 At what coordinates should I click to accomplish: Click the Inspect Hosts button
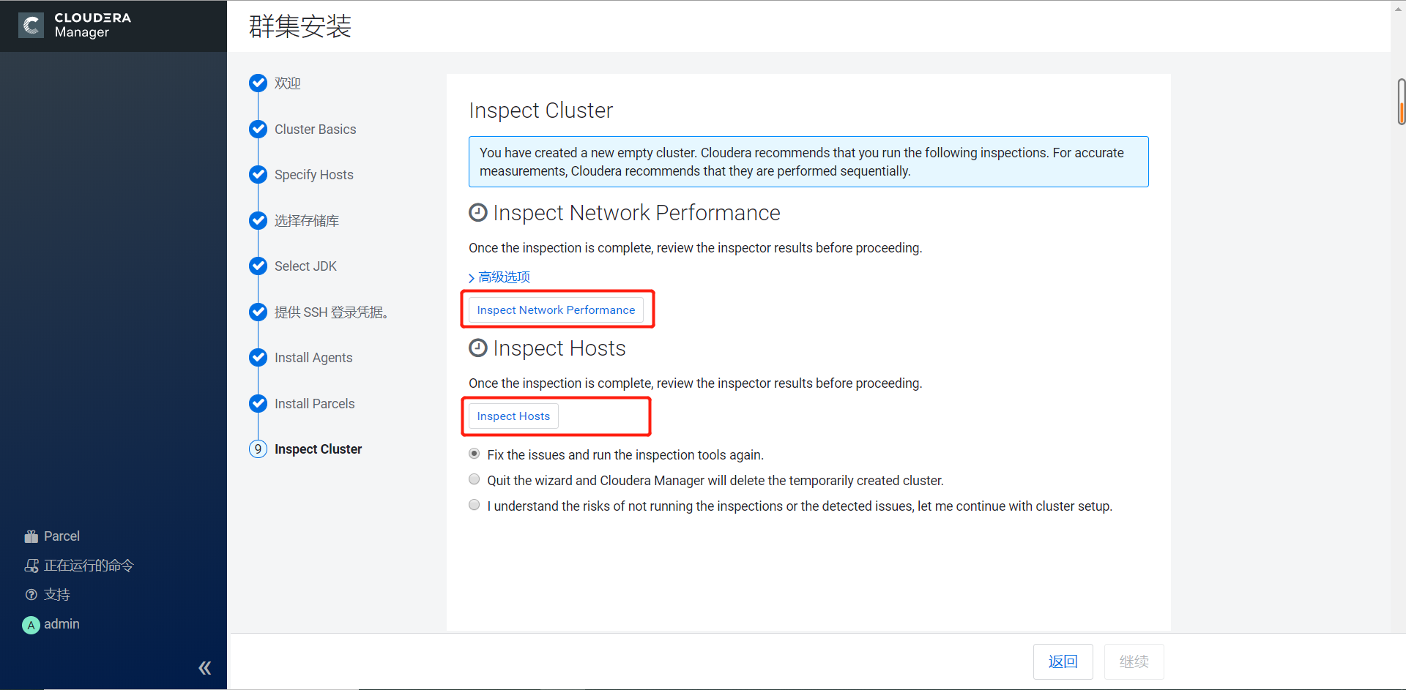point(513,416)
